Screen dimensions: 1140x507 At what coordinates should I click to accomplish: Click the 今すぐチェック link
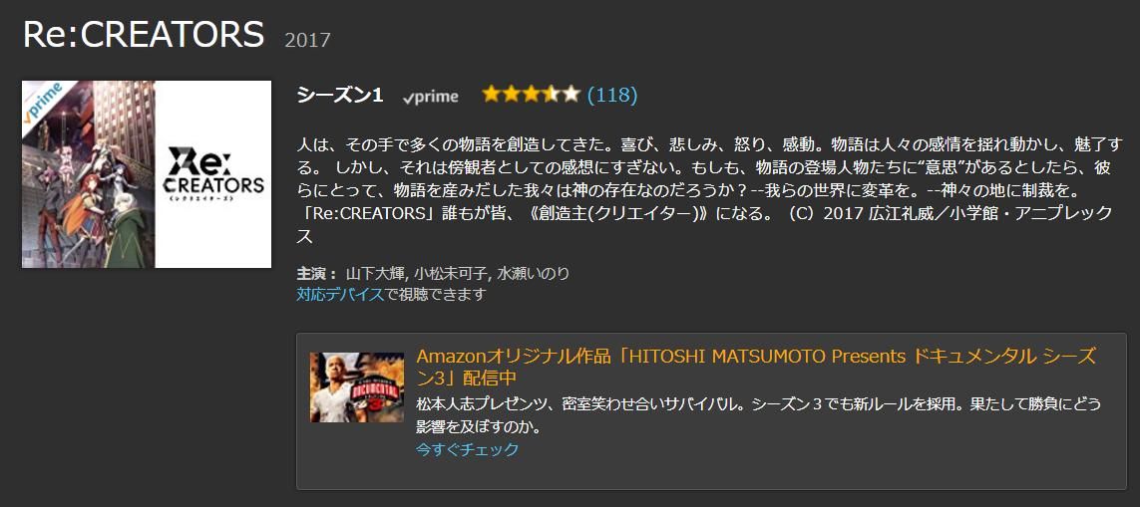point(468,449)
